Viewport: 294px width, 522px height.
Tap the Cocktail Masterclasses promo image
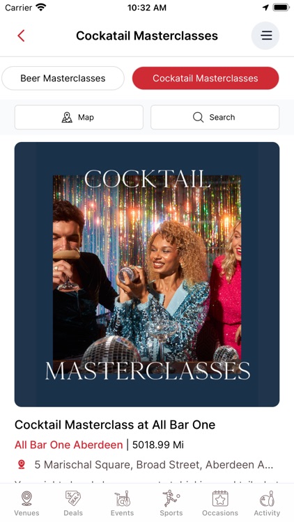tap(147, 274)
